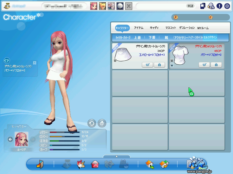
Task: Click the lower small tag icon on shirt item
Action: (x=172, y=65)
